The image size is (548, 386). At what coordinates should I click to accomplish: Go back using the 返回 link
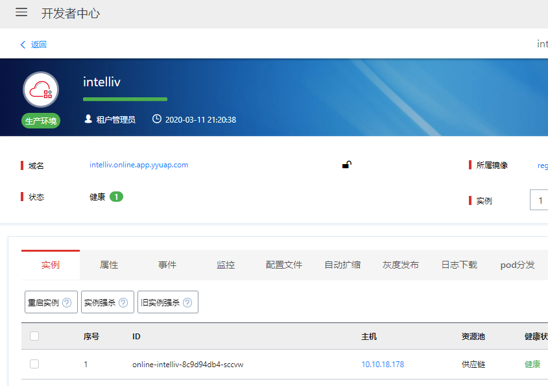pos(34,45)
